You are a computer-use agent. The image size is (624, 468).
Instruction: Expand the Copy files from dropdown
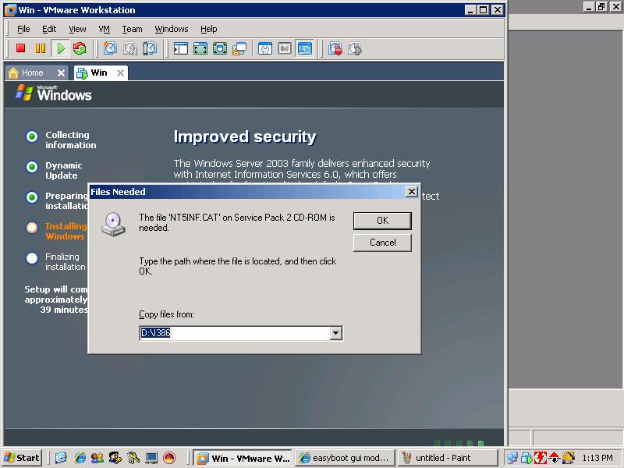(x=336, y=333)
